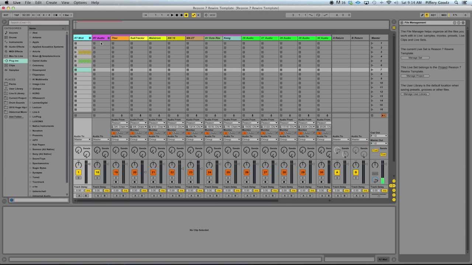Image resolution: width=472 pixels, height=265 pixels.
Task: Select MIDI Effects category in browser
Action: 16,52
